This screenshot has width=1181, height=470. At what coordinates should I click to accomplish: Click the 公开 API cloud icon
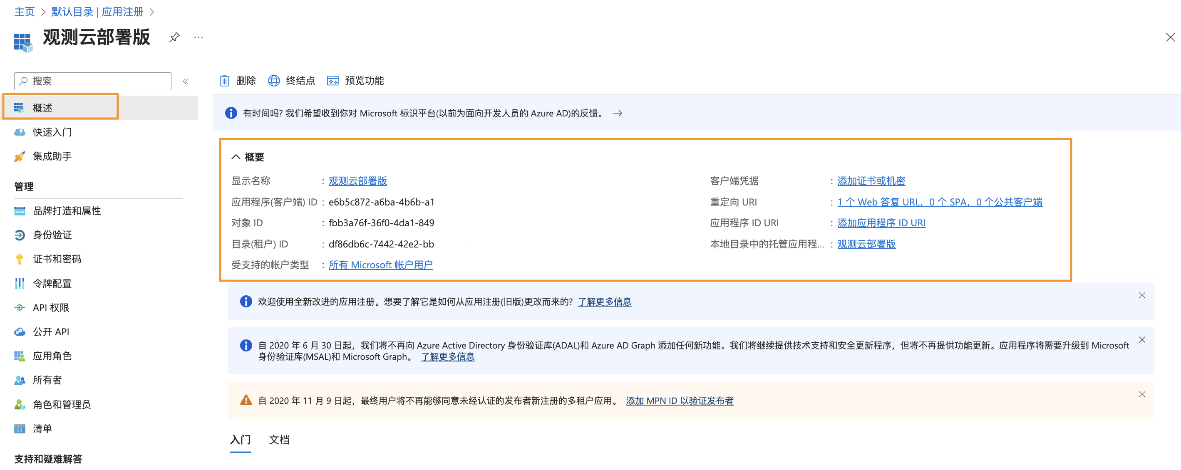click(19, 331)
